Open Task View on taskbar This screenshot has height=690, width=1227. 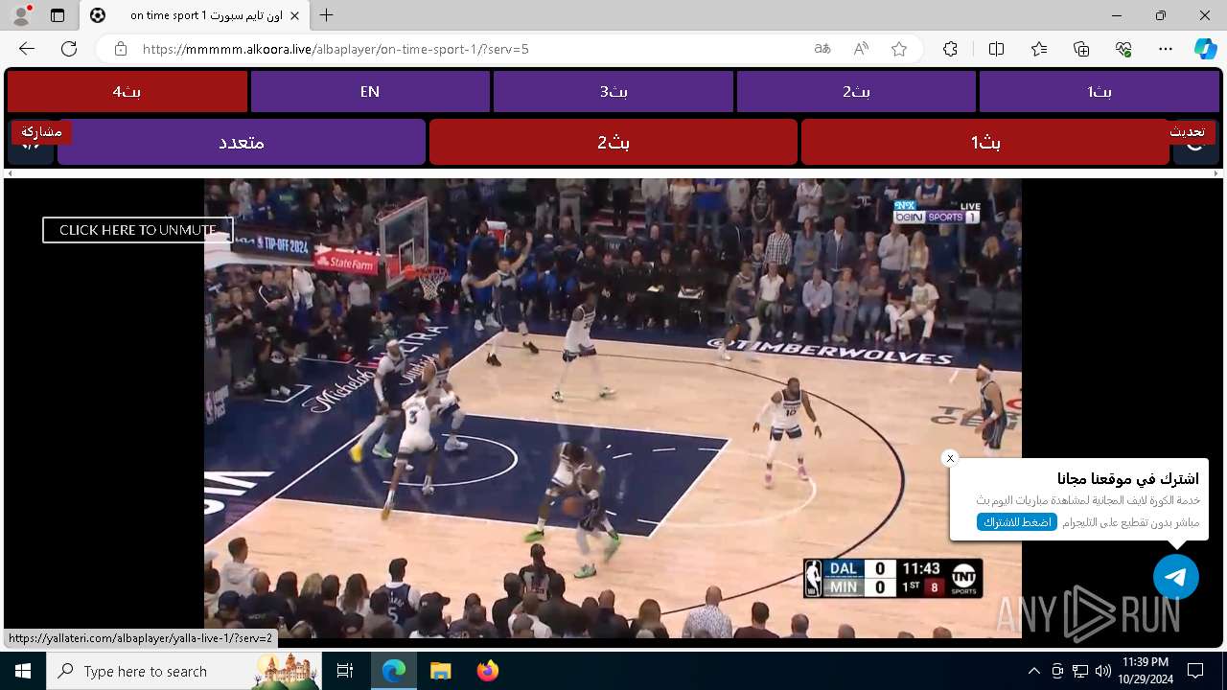(345, 671)
